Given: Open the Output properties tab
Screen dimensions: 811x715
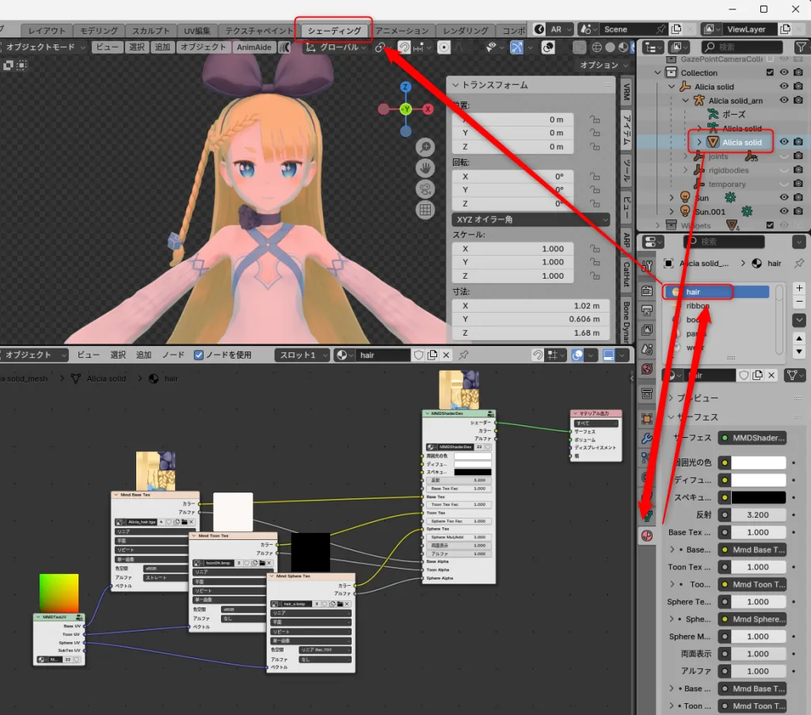Looking at the screenshot, I should tap(647, 310).
